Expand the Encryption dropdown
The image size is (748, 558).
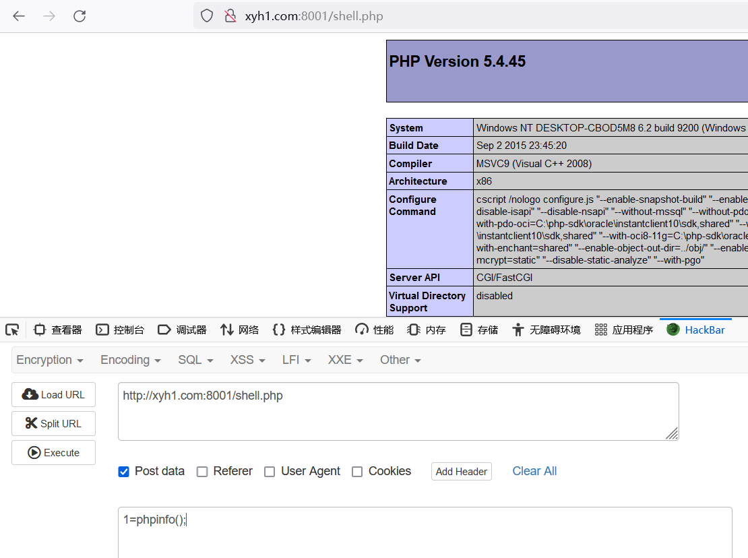50,360
